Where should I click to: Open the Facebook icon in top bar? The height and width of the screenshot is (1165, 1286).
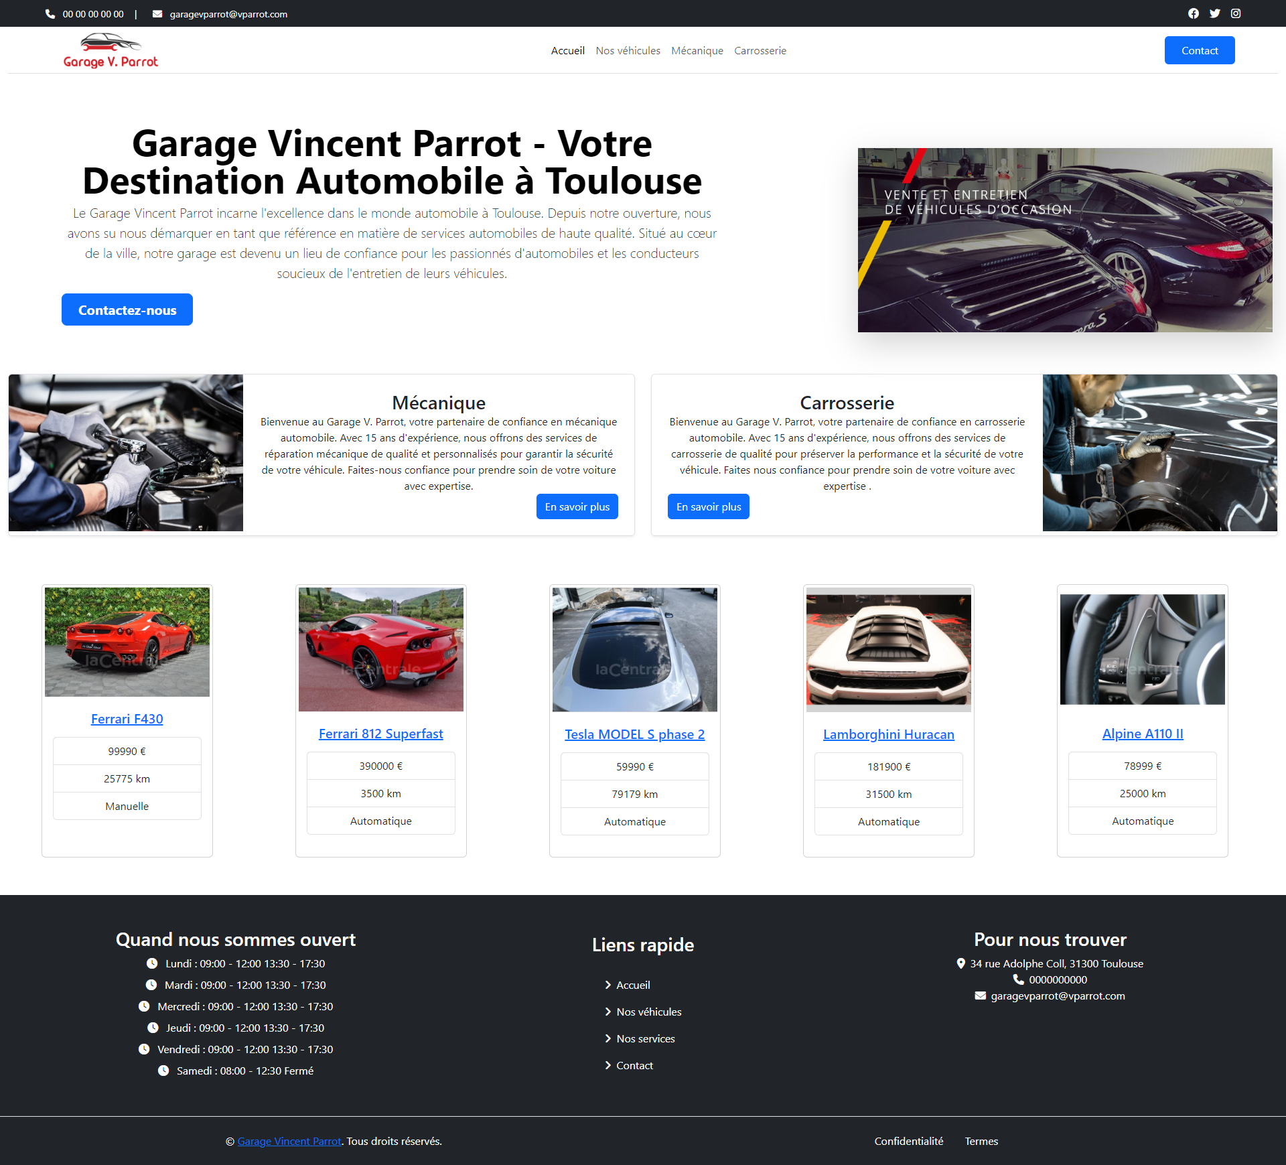pyautogui.click(x=1194, y=13)
